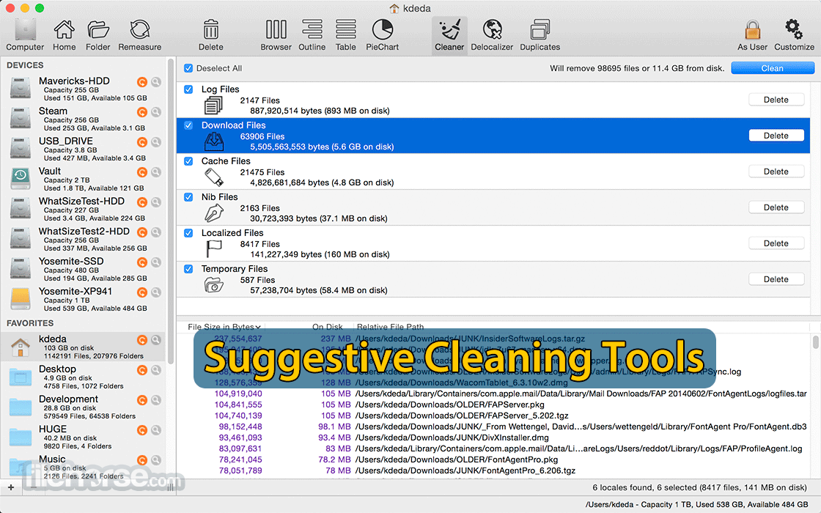Open Customize toolbar gears

pyautogui.click(x=795, y=35)
